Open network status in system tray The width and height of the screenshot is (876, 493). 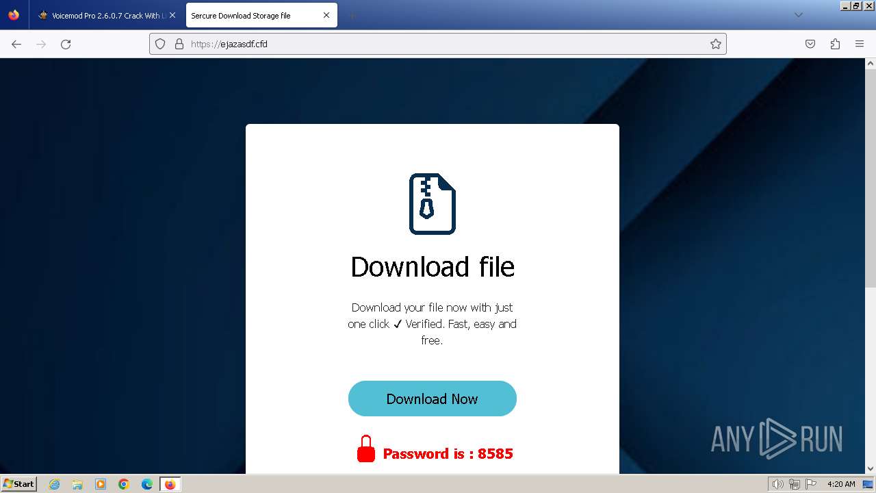coord(794,484)
